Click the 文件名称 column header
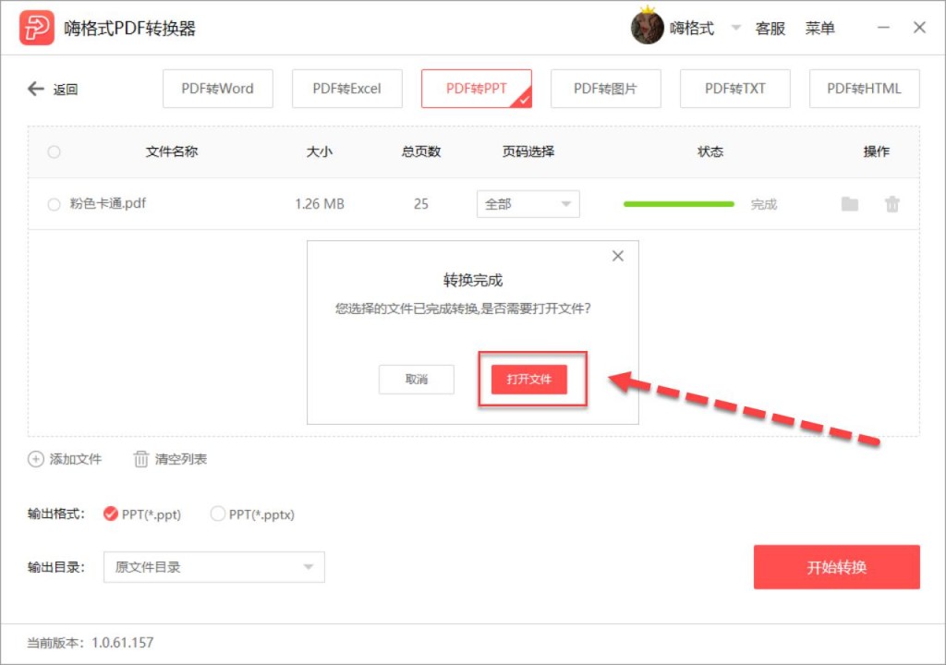Image resolution: width=946 pixels, height=665 pixels. point(172,151)
